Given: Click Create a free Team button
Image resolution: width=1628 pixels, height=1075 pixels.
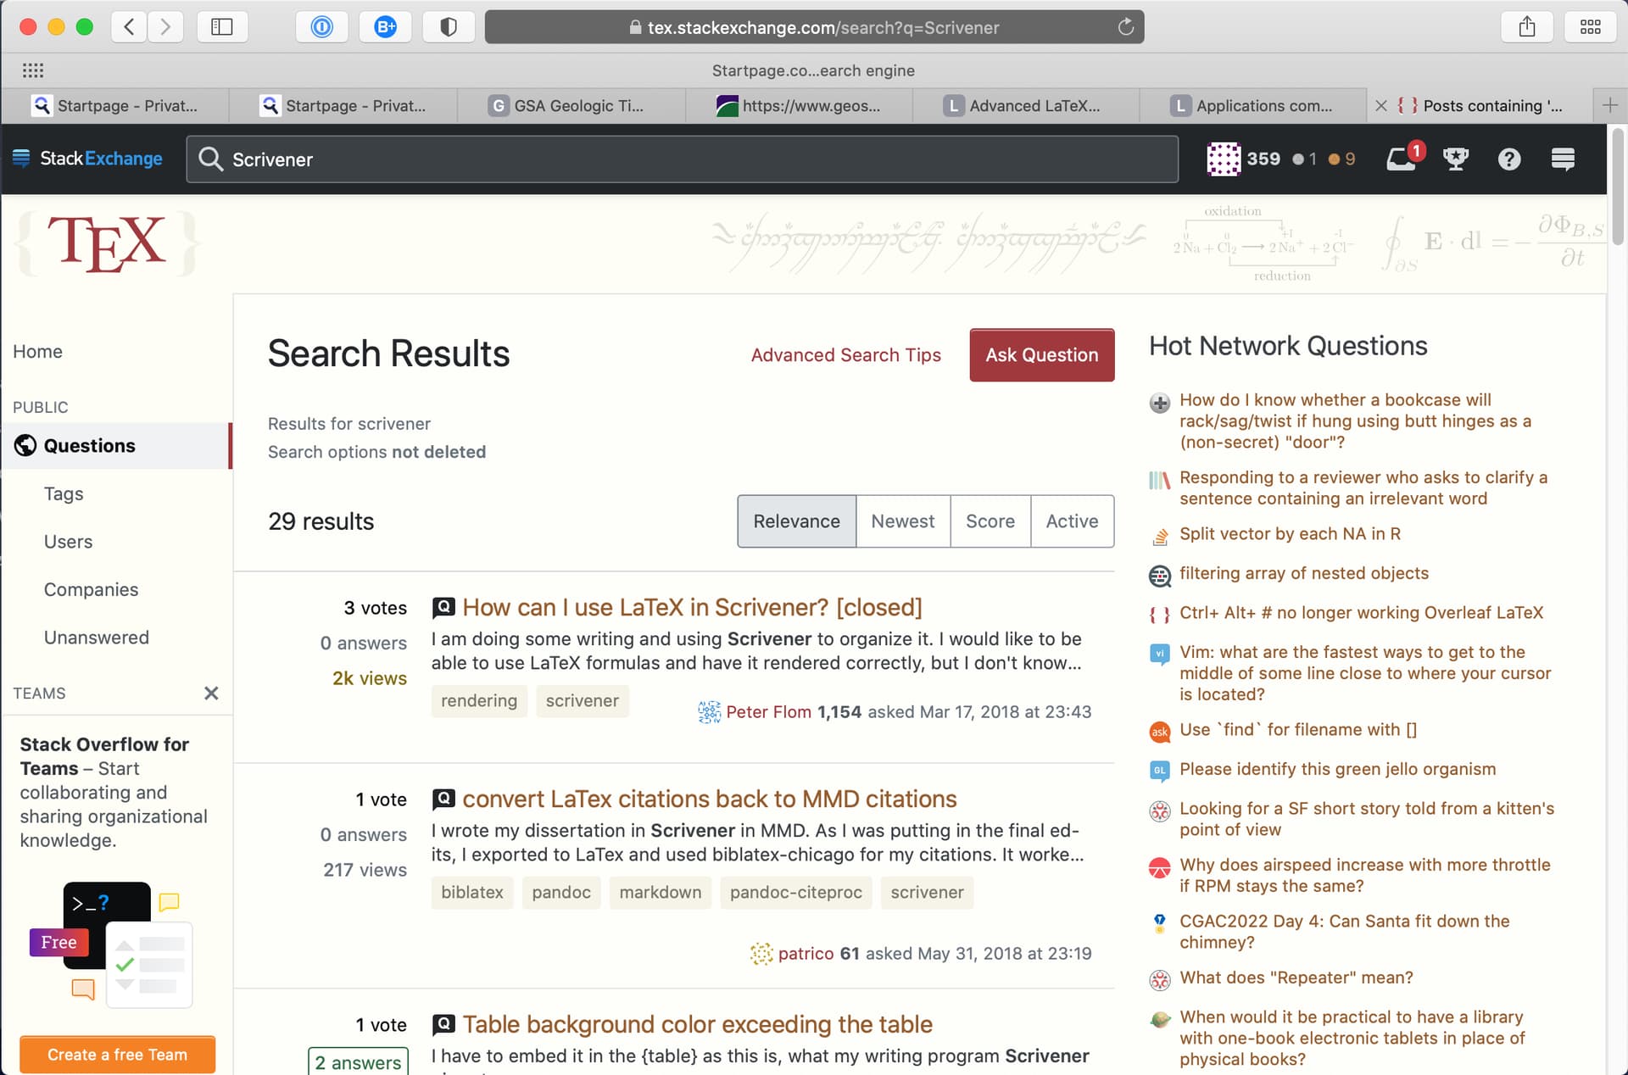Looking at the screenshot, I should pyautogui.click(x=117, y=1054).
